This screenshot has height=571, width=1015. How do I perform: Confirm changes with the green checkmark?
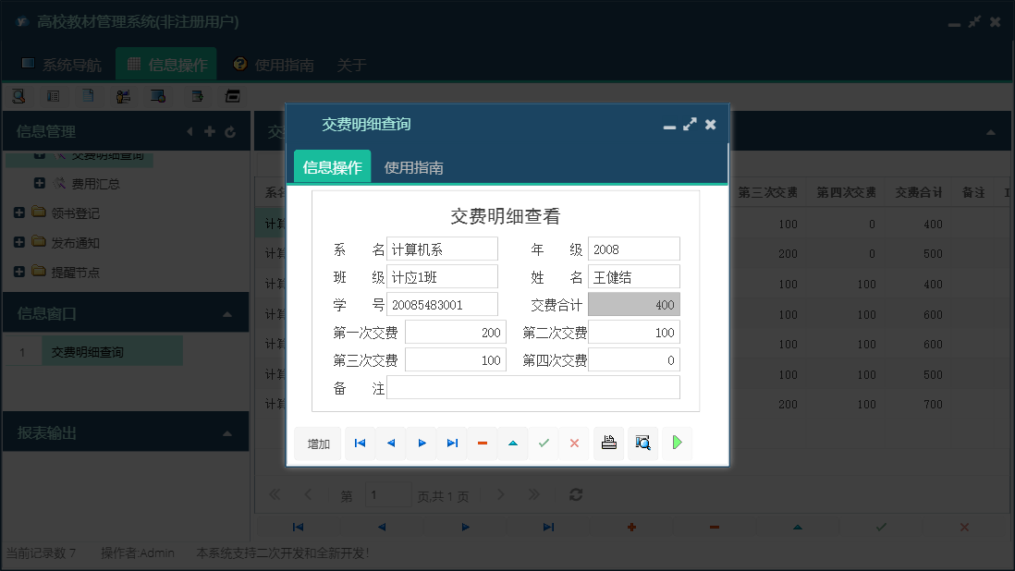coord(544,443)
